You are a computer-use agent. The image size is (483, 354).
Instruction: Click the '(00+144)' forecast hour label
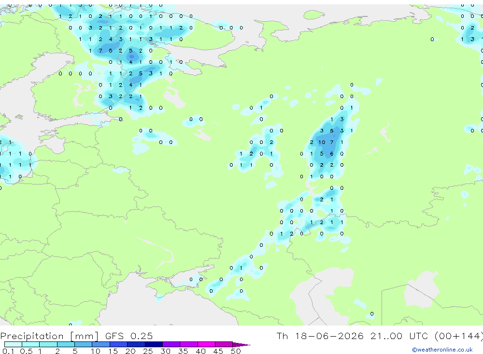pos(458,336)
